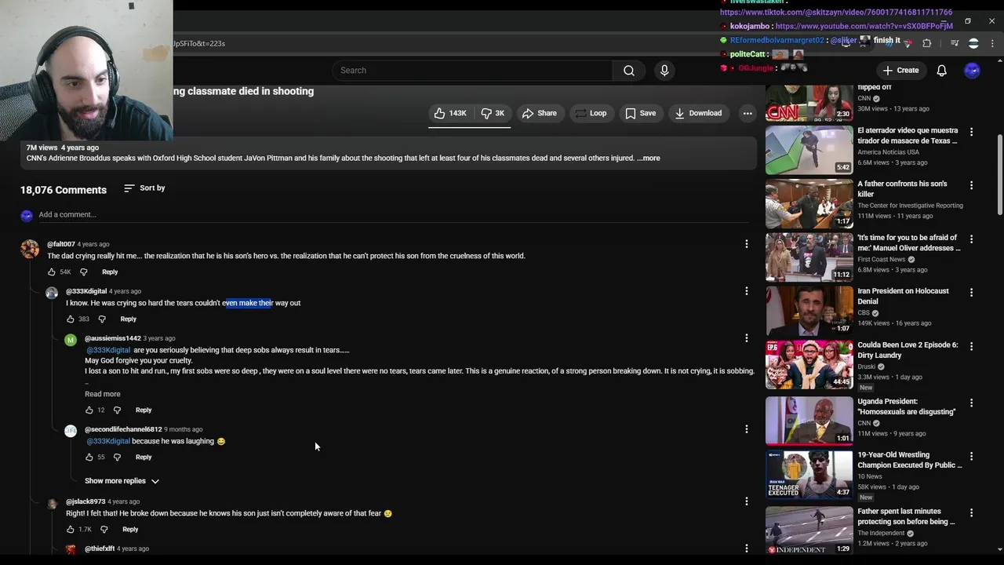Save video to playlist
The image size is (1004, 565).
point(640,113)
